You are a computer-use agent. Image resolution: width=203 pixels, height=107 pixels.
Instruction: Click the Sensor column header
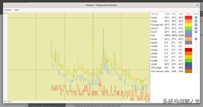point(155,14)
